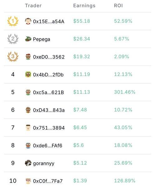The height and width of the screenshot is (187, 156).
Task: Click the 301.46% ROI value
Action: click(x=125, y=92)
